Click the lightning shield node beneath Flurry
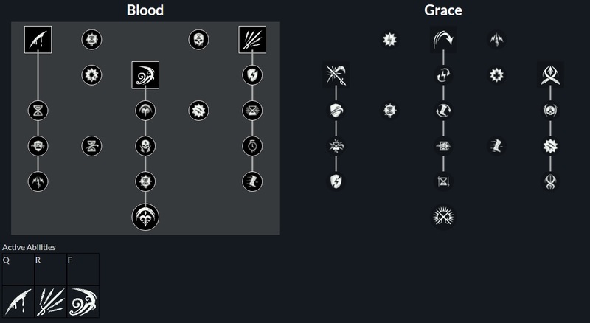Viewport: 590px width, 323px height. tap(252, 75)
